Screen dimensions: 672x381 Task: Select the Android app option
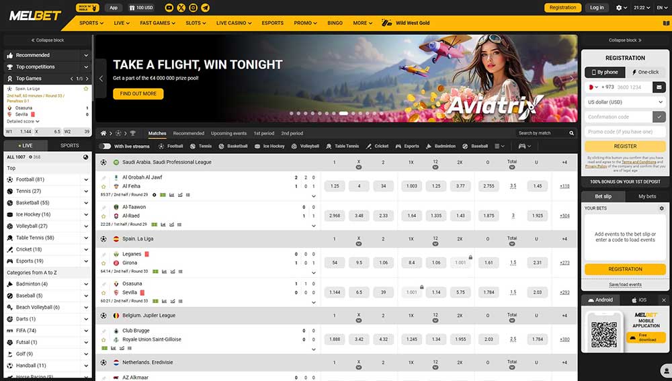click(x=600, y=300)
